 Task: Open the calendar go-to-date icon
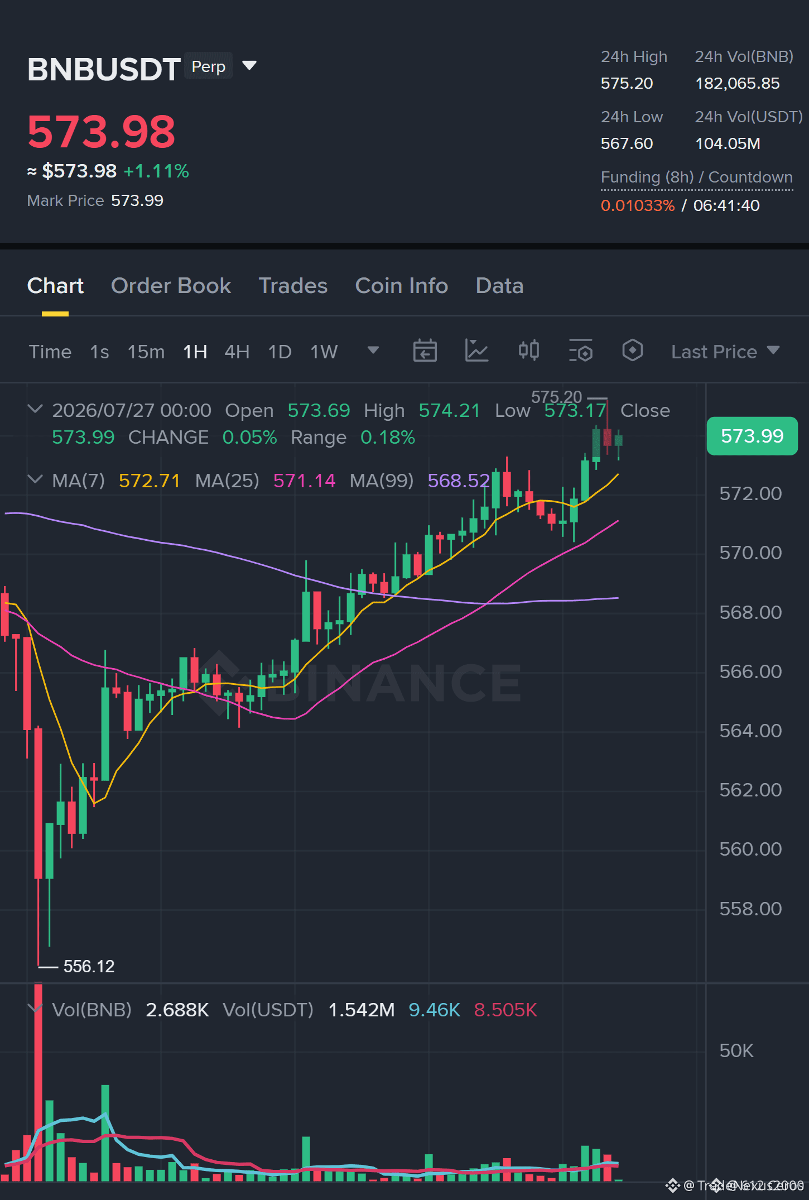click(425, 351)
